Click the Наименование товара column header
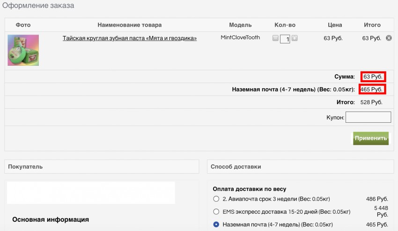The width and height of the screenshot is (398, 231). coord(130,25)
